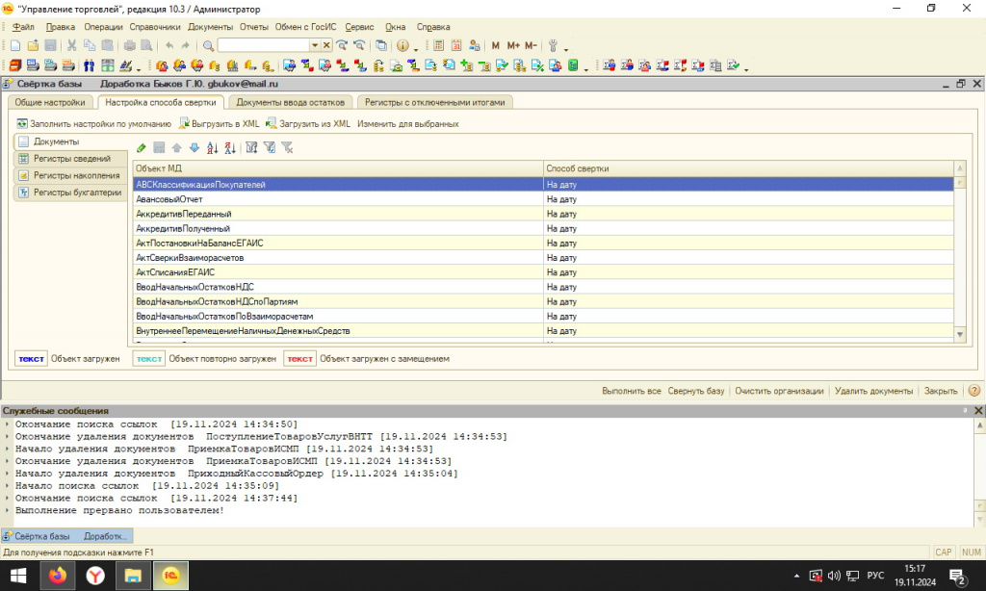Click the Очистить организации button

(x=779, y=391)
